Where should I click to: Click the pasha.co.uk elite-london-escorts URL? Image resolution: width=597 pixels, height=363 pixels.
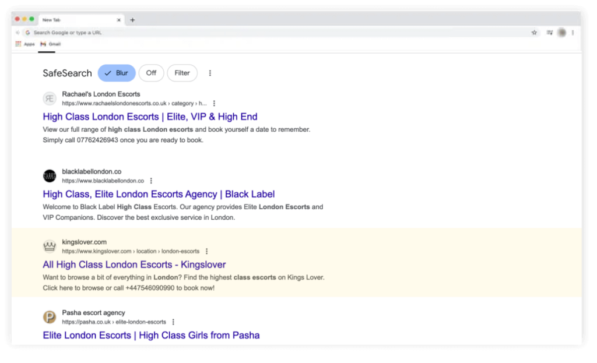pyautogui.click(x=114, y=322)
